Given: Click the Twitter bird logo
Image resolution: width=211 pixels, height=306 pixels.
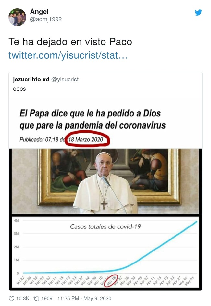Looking at the screenshot, I should coord(198,12).
